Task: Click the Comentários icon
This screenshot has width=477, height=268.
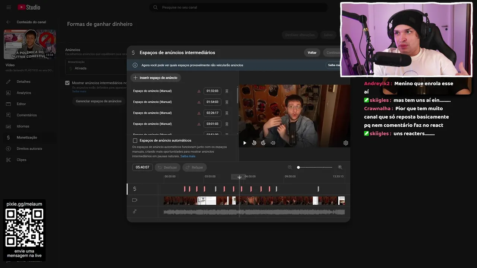Action: coord(8,115)
